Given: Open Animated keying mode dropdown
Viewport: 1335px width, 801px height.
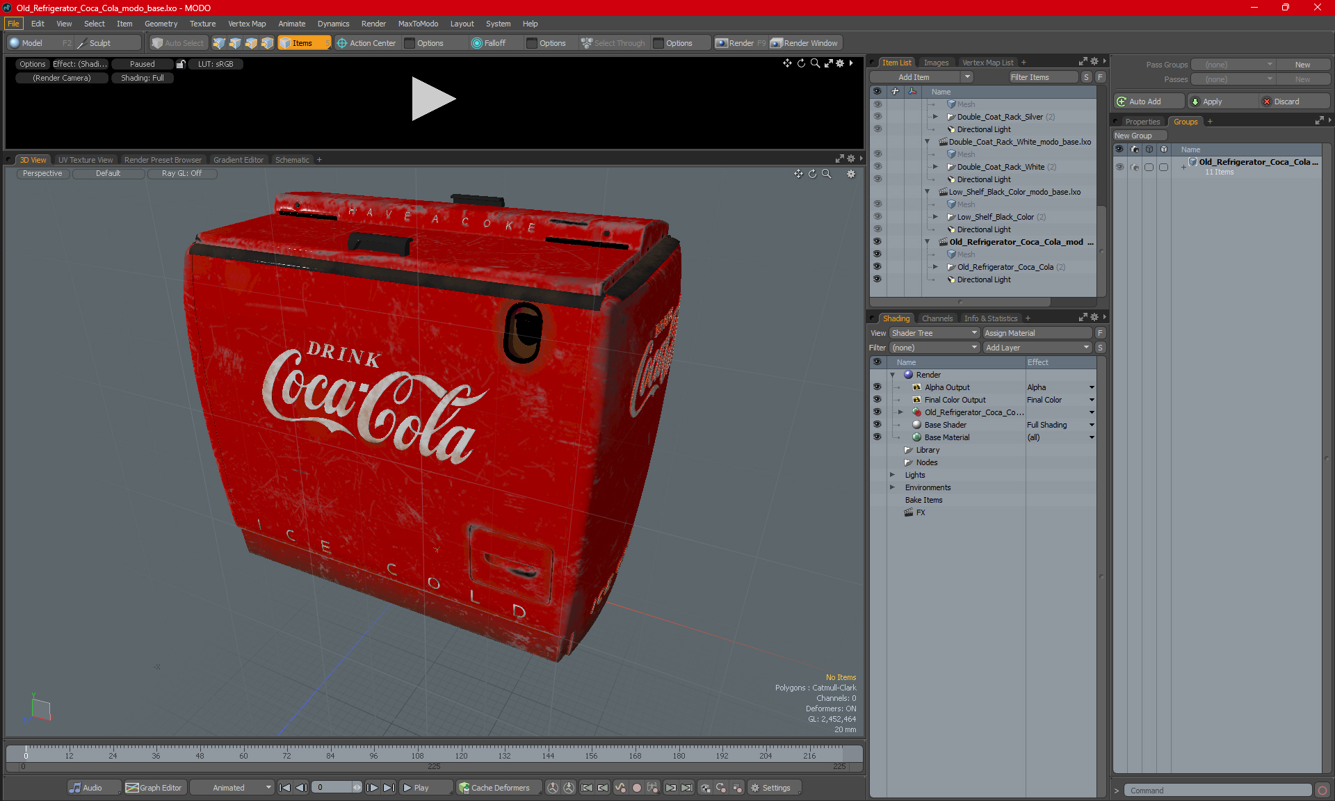Looking at the screenshot, I should pyautogui.click(x=232, y=788).
